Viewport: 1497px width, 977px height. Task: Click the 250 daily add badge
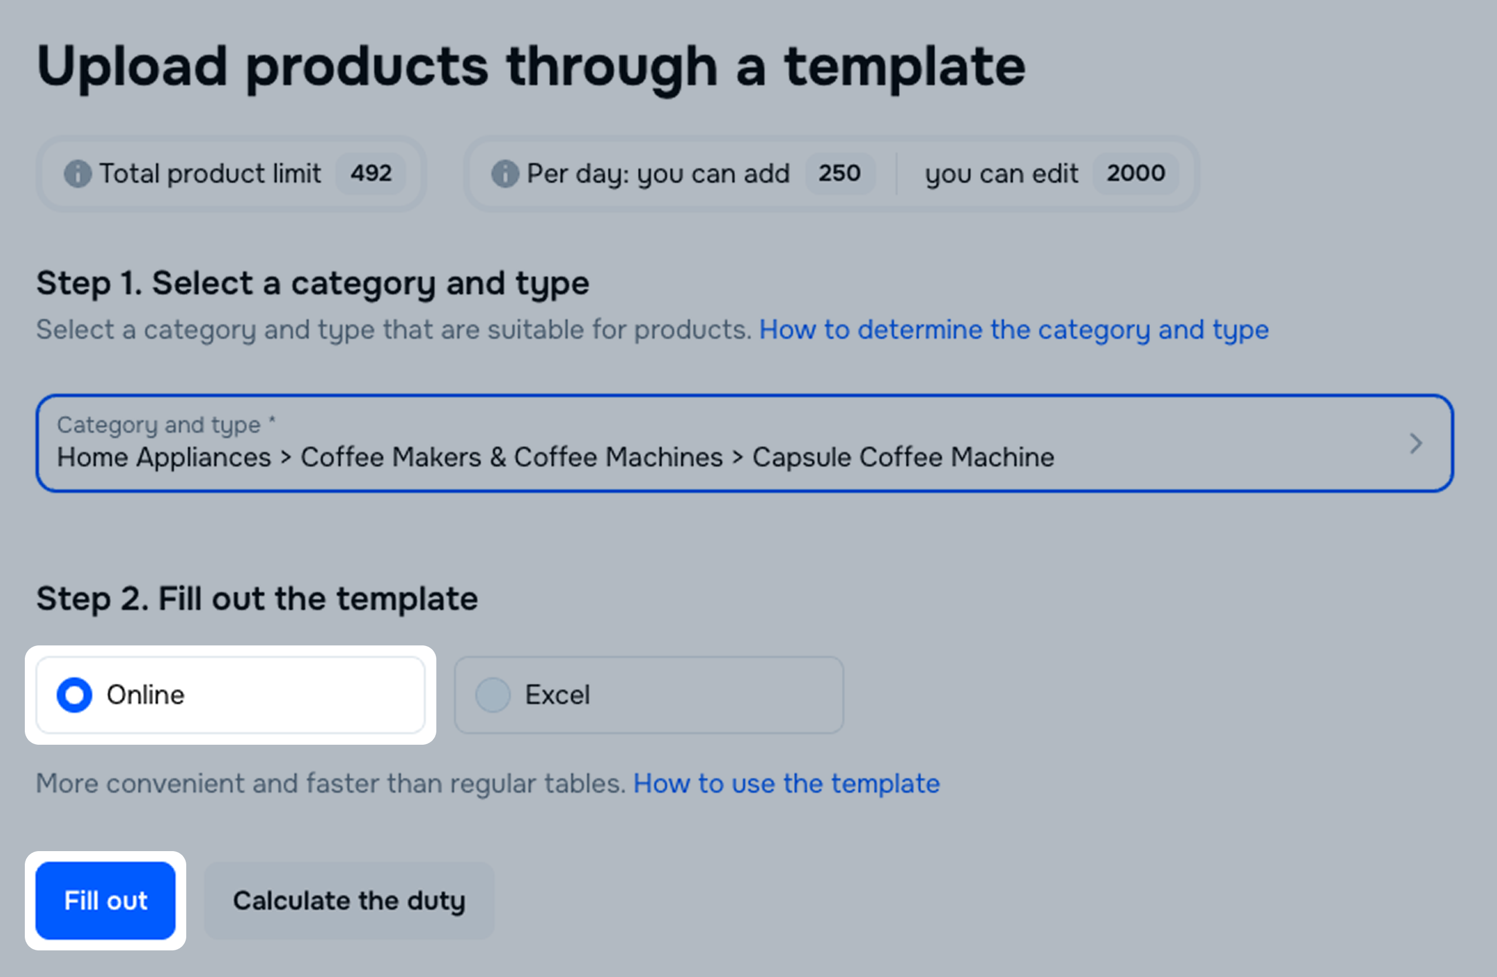coord(839,174)
